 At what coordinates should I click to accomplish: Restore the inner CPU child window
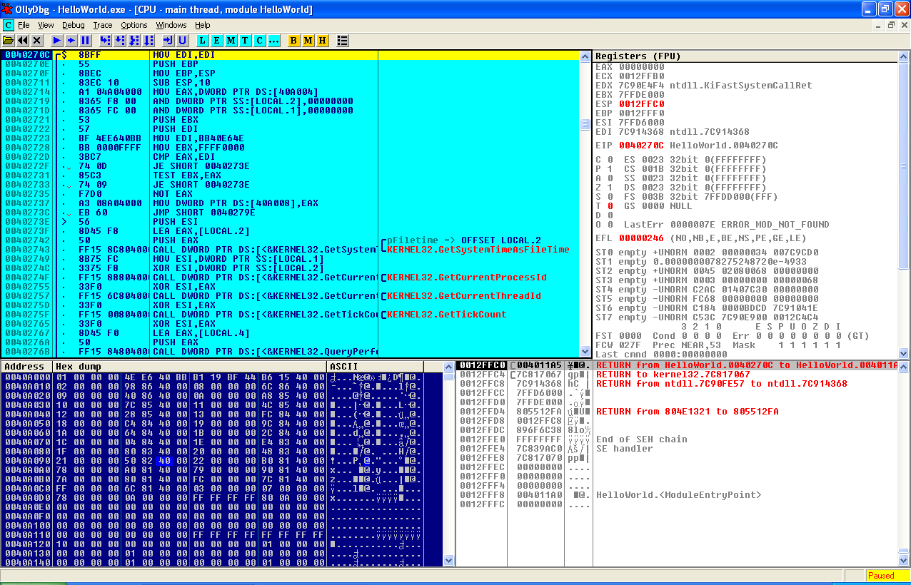[891, 25]
